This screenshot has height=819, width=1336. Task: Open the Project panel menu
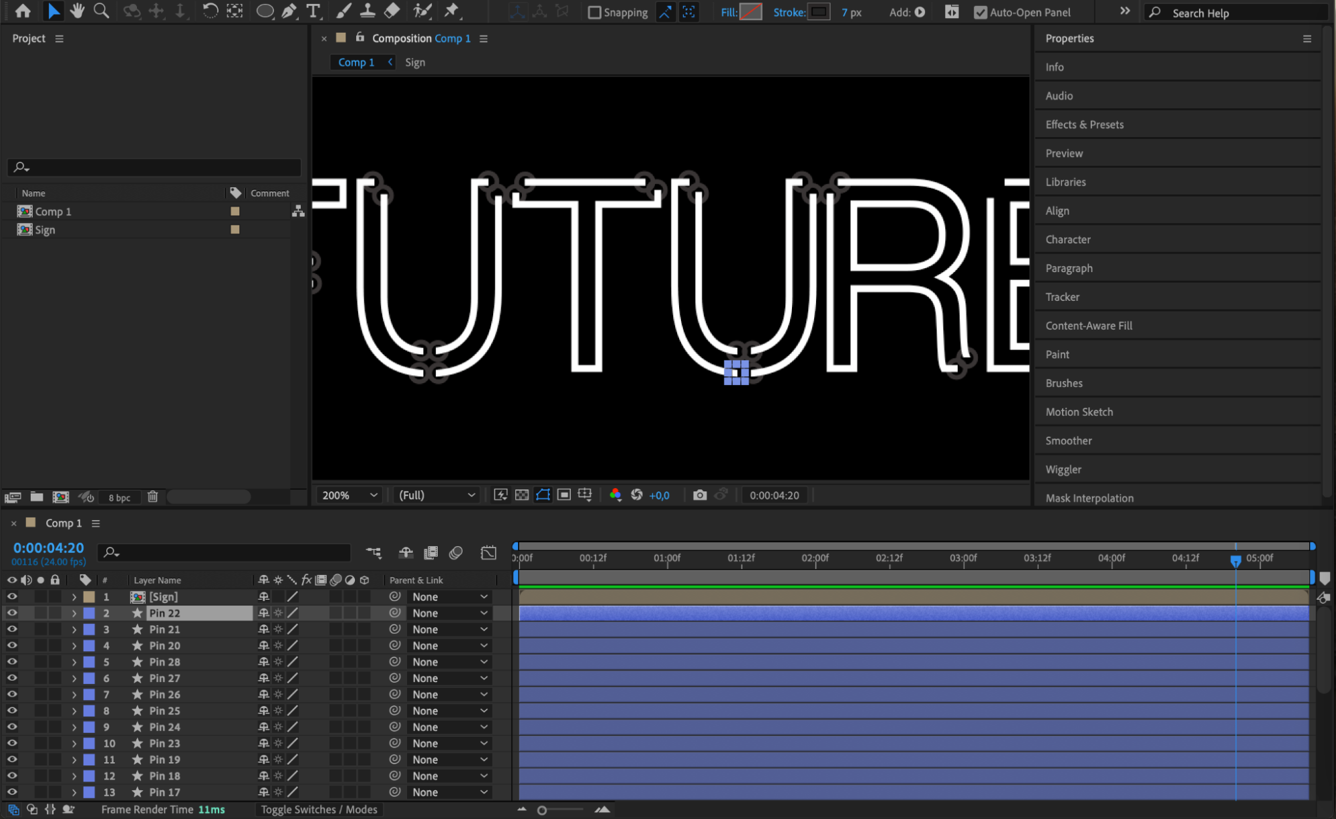click(x=59, y=39)
